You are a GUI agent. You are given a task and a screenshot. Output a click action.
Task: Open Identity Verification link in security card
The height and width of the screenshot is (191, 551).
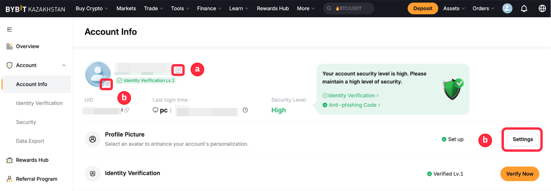click(351, 96)
